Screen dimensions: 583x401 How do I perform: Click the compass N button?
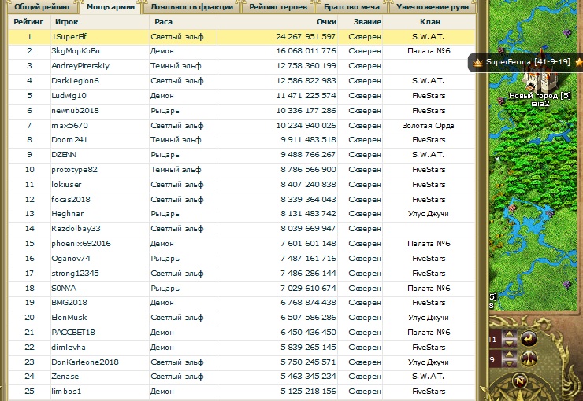point(519,382)
